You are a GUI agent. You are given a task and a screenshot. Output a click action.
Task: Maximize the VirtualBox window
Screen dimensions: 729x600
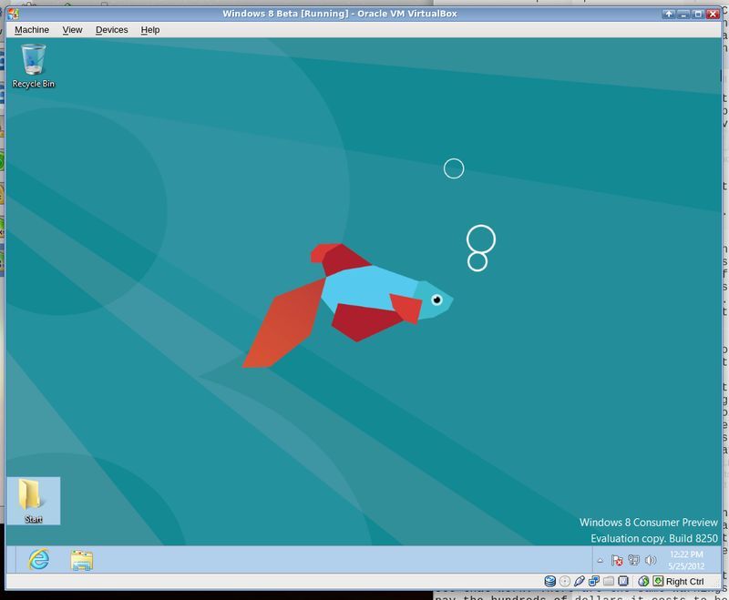698,14
